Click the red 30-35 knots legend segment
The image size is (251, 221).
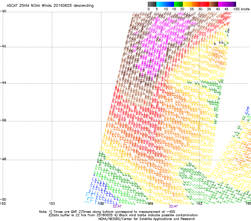click(205, 4)
